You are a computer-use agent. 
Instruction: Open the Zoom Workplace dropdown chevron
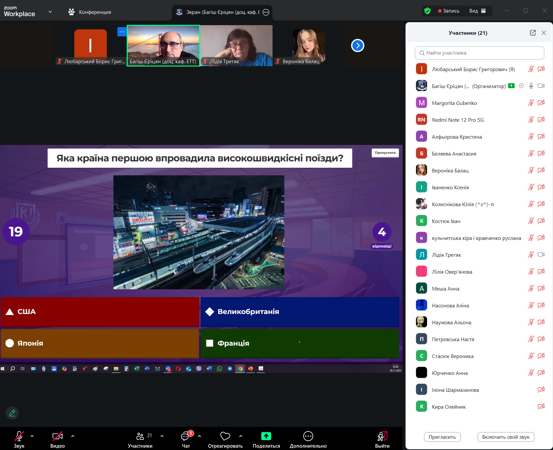click(50, 12)
